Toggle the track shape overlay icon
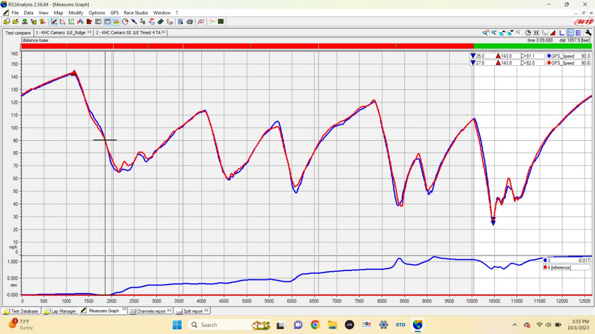Screen dimensions: 595x334 [545, 33]
